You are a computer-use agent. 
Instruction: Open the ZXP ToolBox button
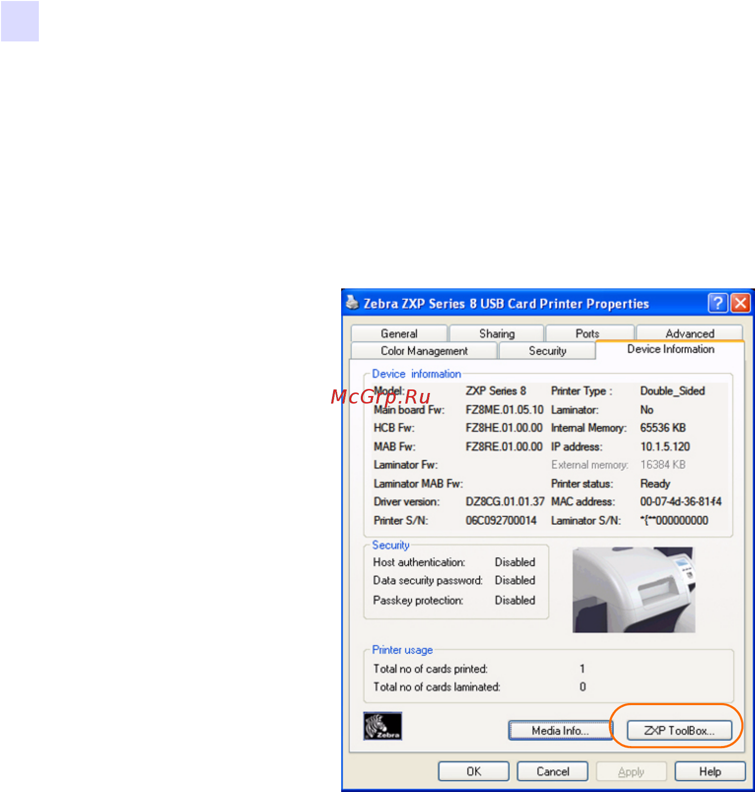click(679, 730)
